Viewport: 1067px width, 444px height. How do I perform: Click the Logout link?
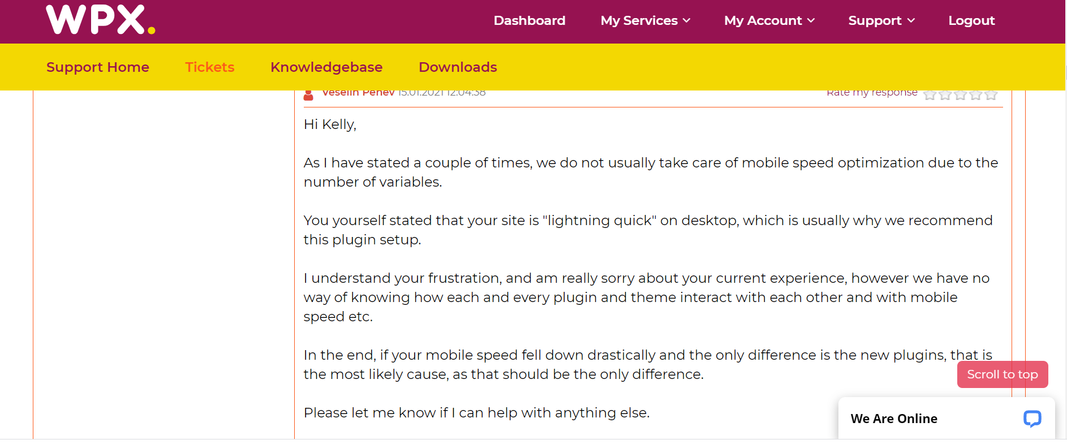point(971,20)
